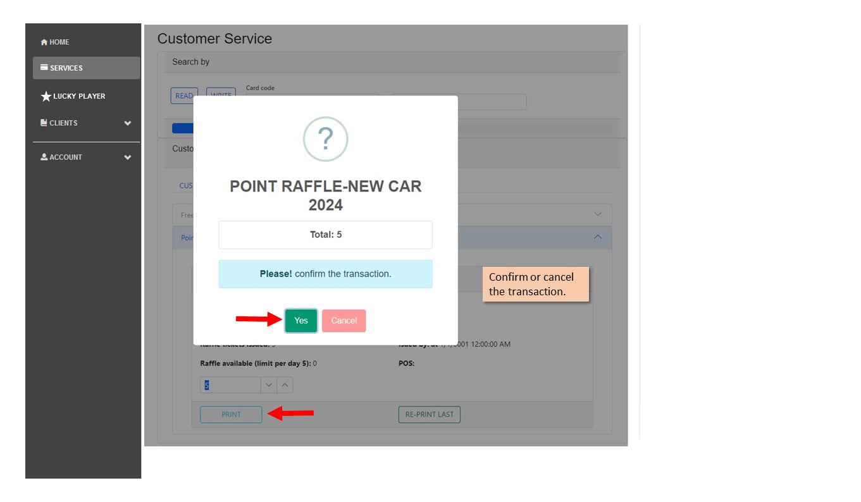
Task: Click the 'POINT RAFFLE-NEW CAR 2024' title
Action: [325, 195]
